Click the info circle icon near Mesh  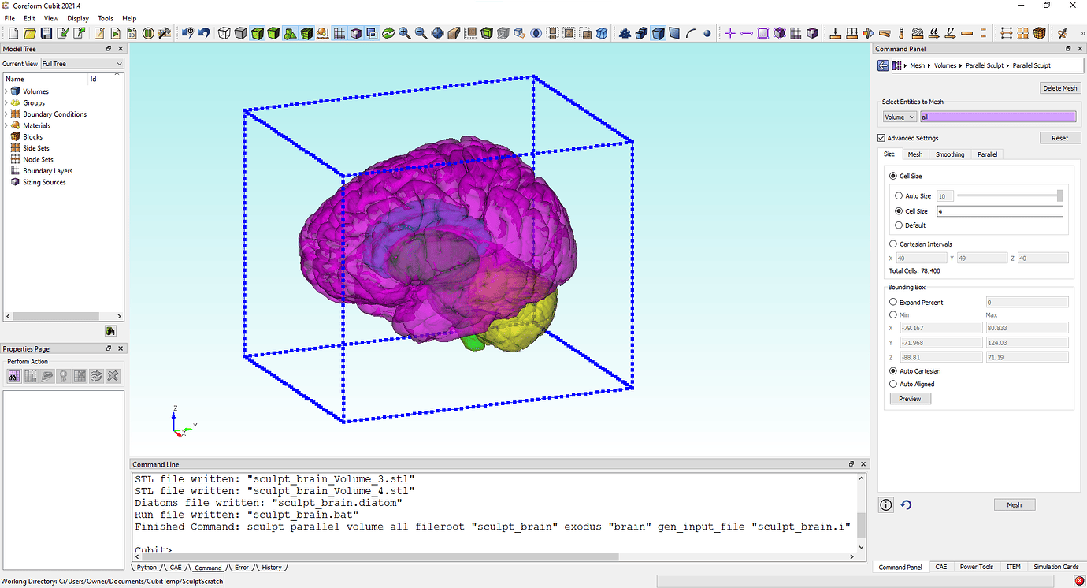point(886,504)
